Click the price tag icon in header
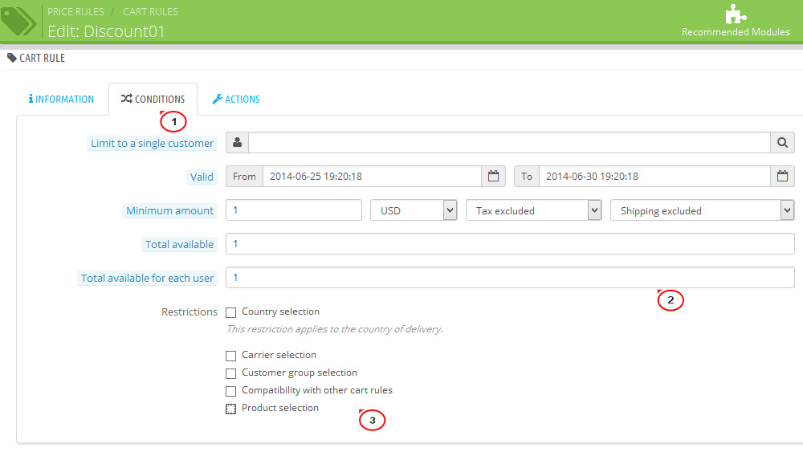The image size is (803, 452). [18, 21]
